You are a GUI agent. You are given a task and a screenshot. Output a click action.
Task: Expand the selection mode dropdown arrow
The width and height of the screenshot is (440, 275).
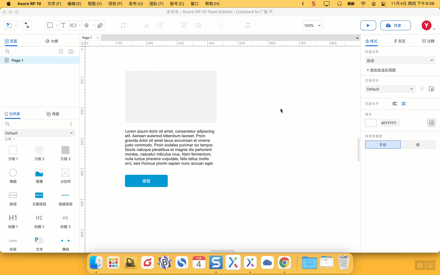(x=16, y=25)
